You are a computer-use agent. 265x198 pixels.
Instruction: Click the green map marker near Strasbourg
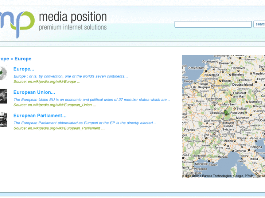tap(226, 113)
